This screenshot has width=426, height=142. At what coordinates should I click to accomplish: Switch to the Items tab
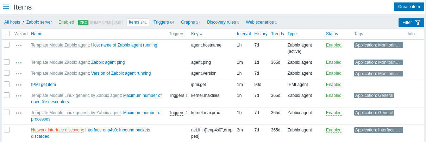point(138,22)
